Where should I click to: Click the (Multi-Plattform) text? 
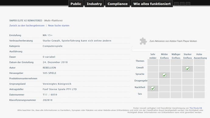[x=53, y=21]
